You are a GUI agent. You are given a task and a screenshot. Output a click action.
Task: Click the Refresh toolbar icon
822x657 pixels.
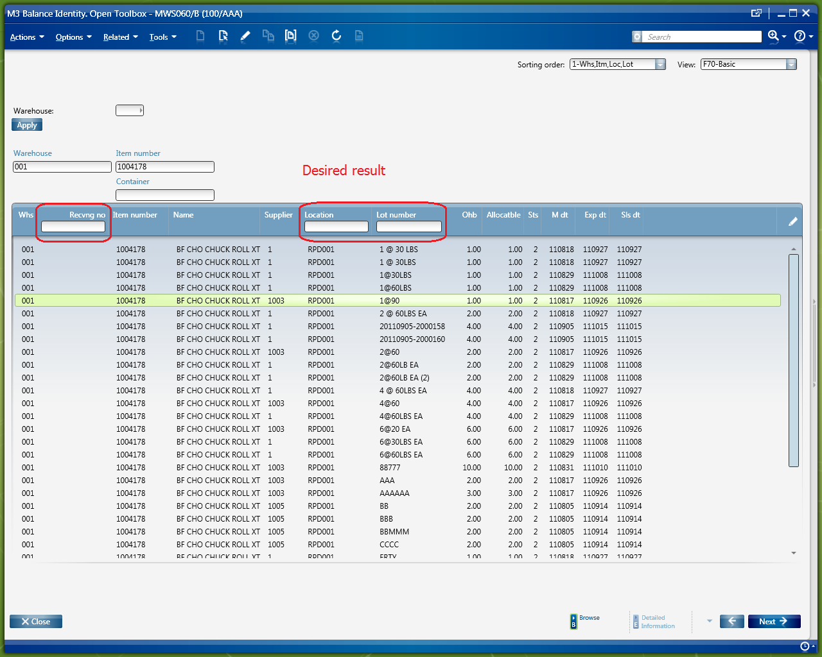[x=336, y=36]
